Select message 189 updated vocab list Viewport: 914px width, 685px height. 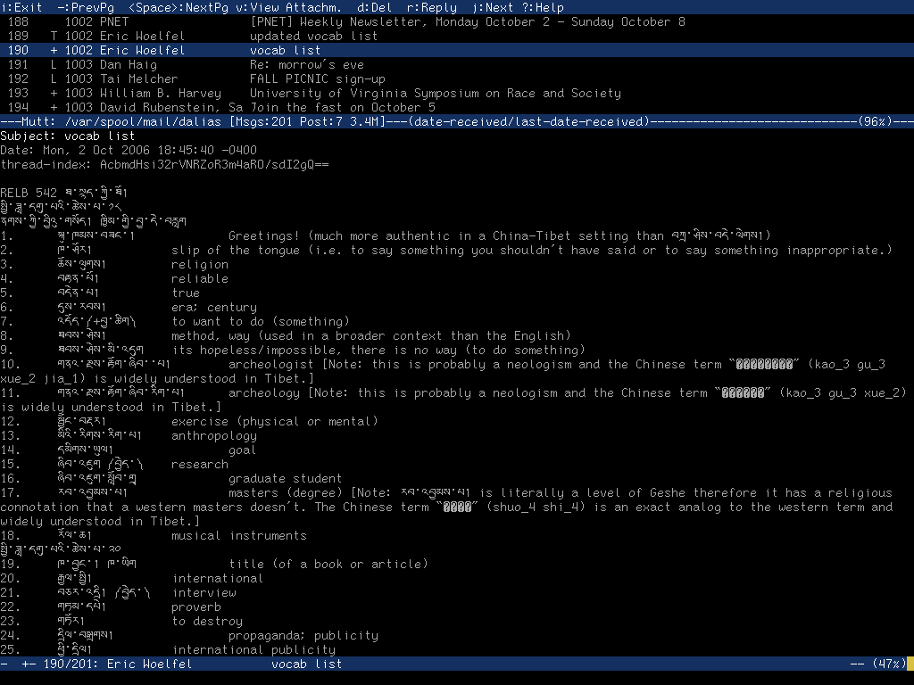click(x=313, y=36)
